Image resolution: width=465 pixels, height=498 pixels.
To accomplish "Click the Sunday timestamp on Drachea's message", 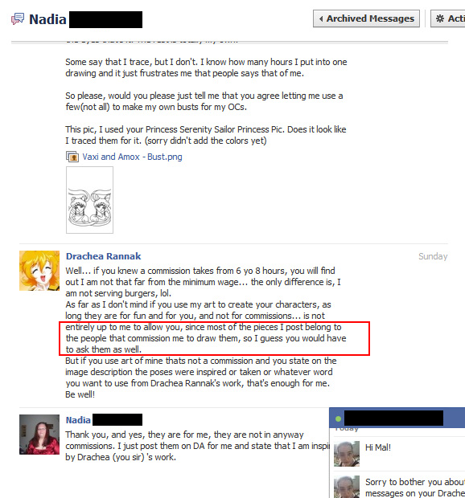I will (433, 256).
